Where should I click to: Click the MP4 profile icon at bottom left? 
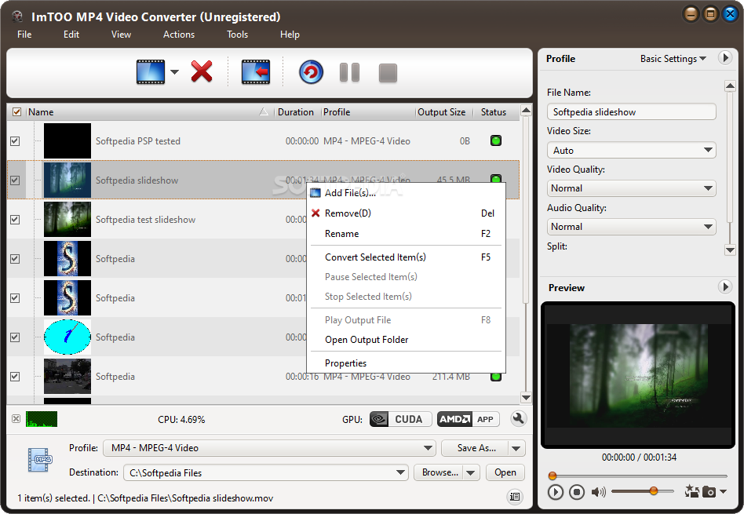(x=40, y=459)
